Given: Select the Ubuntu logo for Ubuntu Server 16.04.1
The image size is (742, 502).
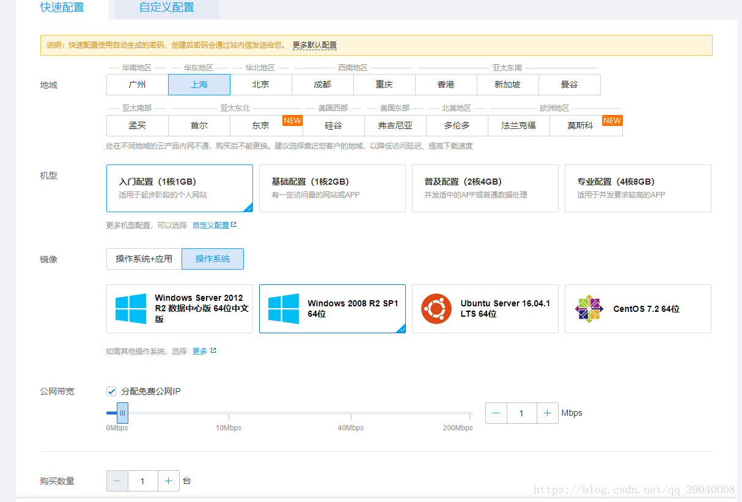Looking at the screenshot, I should [436, 309].
